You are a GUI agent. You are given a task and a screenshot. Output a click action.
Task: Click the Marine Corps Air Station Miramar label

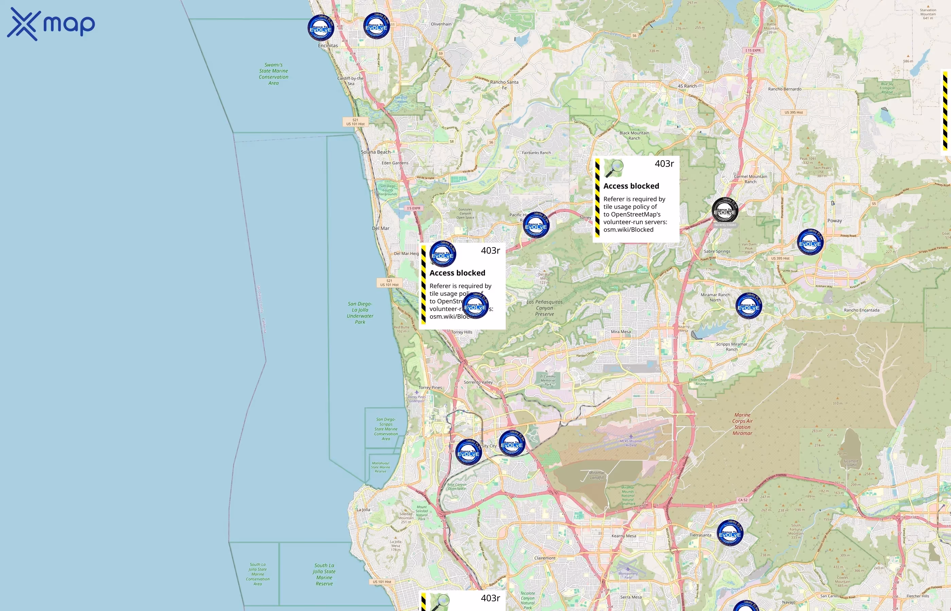[742, 424]
